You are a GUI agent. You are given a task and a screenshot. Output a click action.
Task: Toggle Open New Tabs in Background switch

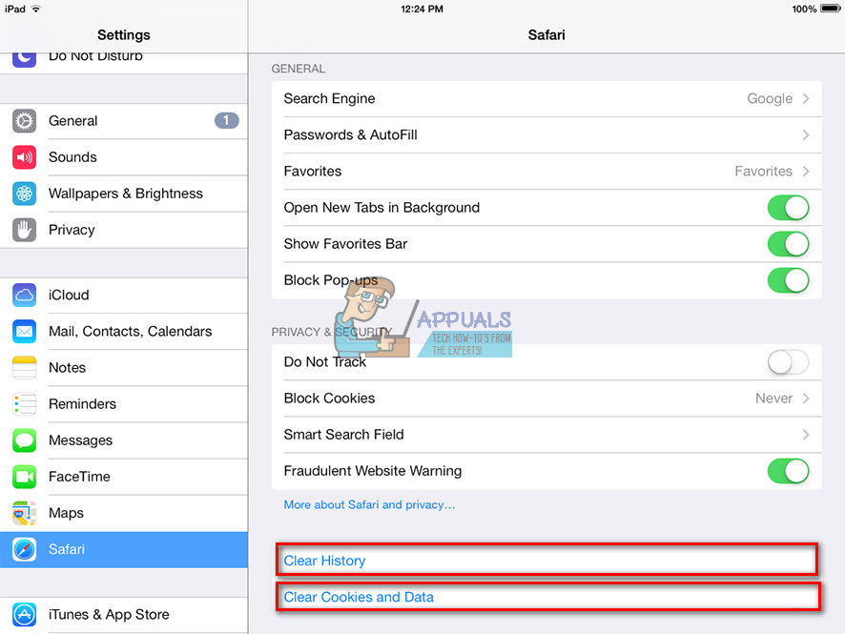tap(788, 208)
